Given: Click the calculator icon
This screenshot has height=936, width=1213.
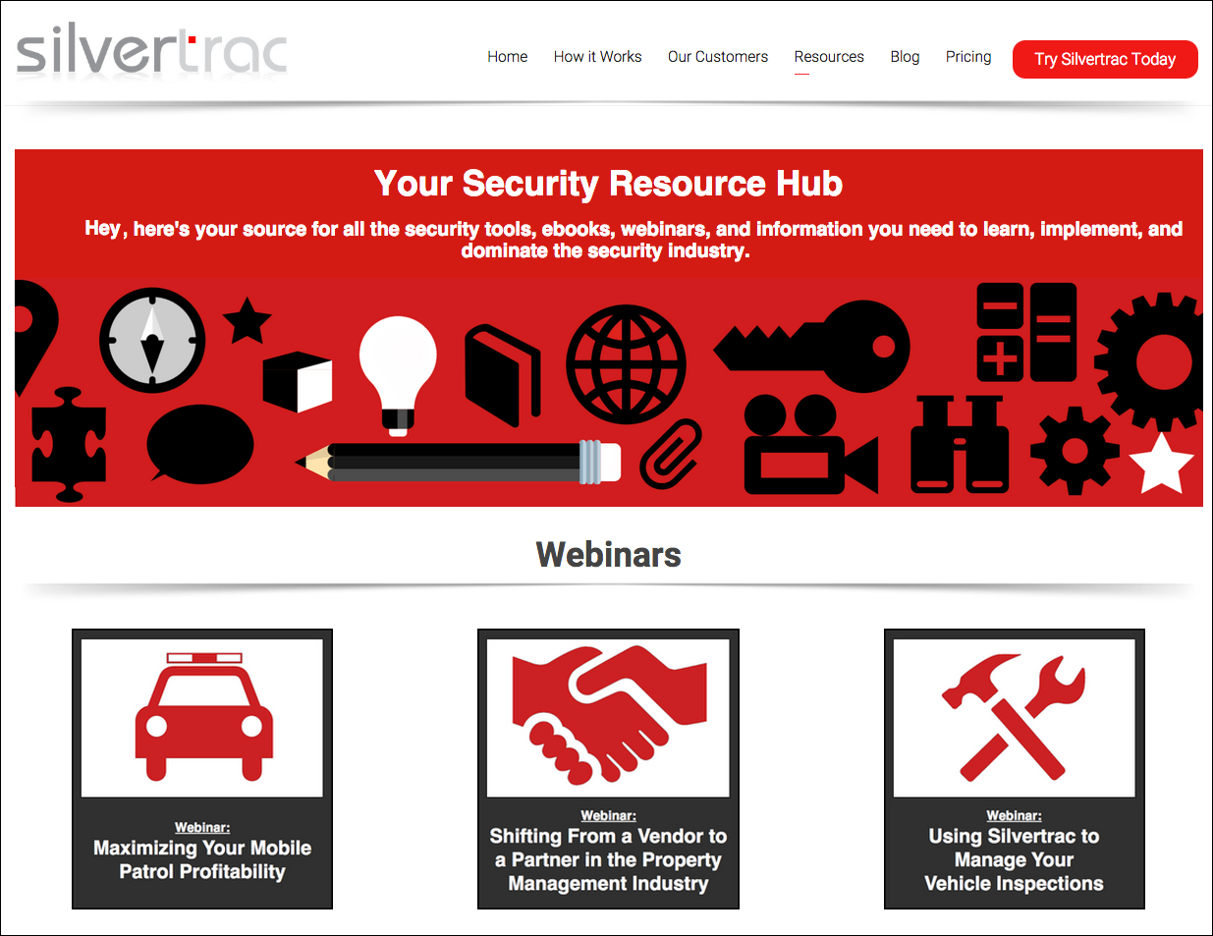Looking at the screenshot, I should 1026,332.
